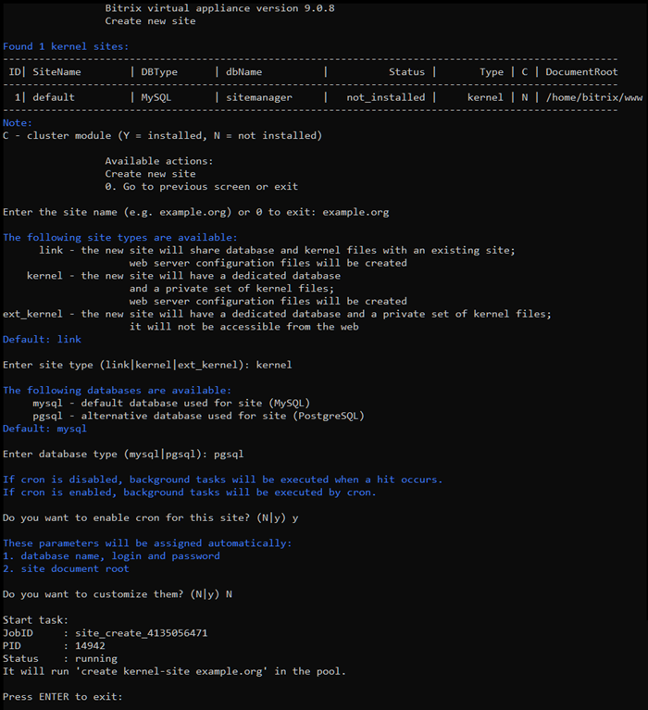Click the DocumentRoot column header
648x710 pixels.
click(x=594, y=72)
